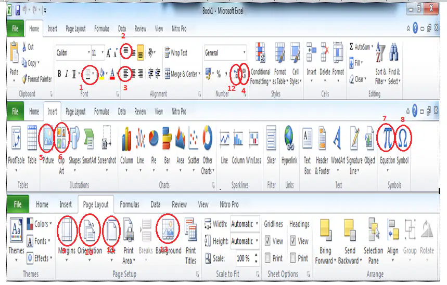The height and width of the screenshot is (285, 447).
Task: Click the Paste clipboard icon
Action: pyautogui.click(x=14, y=52)
